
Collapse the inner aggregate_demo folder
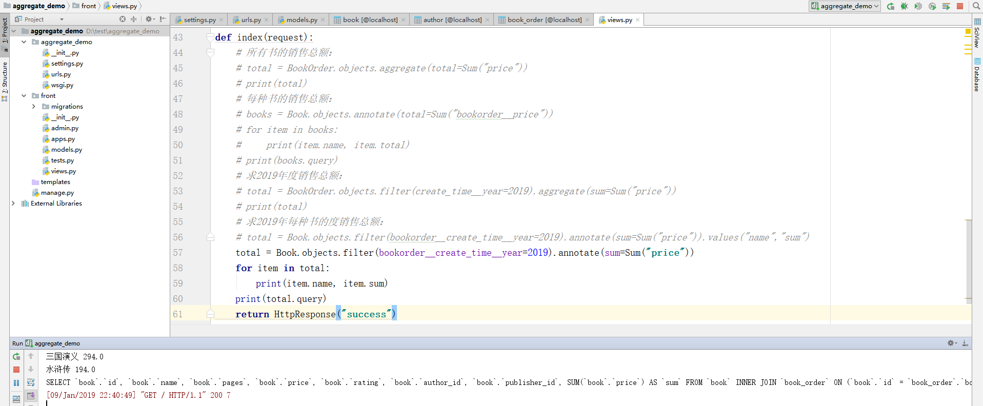[24, 42]
